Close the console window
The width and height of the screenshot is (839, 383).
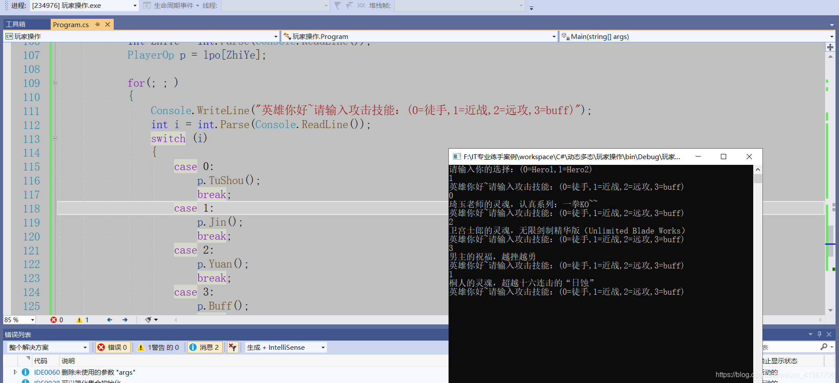point(749,157)
